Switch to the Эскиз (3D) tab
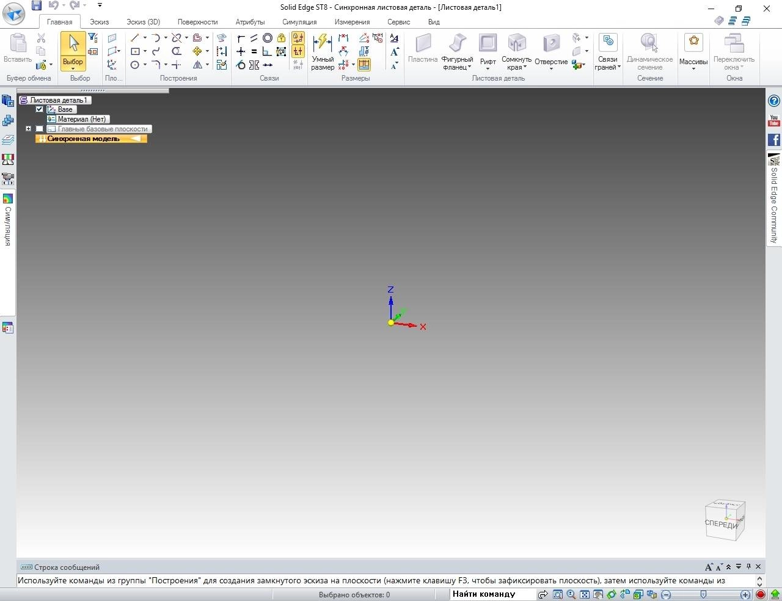The image size is (782, 601). [x=143, y=22]
